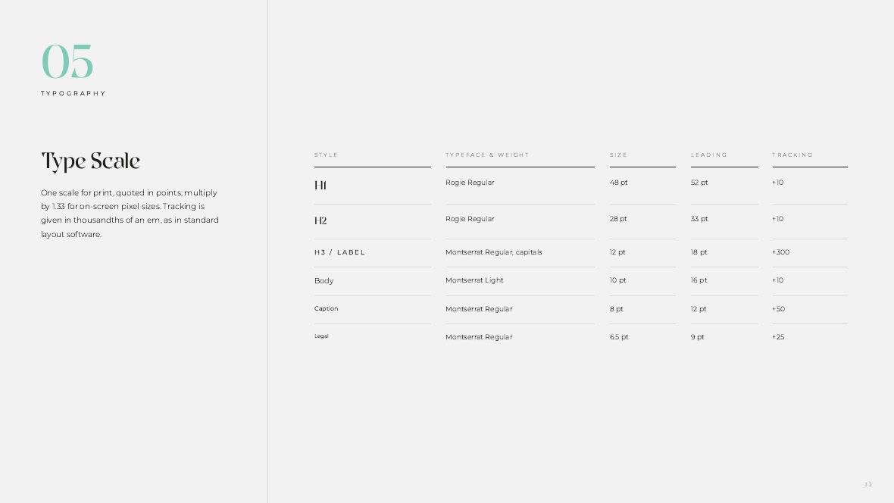The width and height of the screenshot is (894, 503).
Task: Click the STYLE column header
Action: point(326,155)
